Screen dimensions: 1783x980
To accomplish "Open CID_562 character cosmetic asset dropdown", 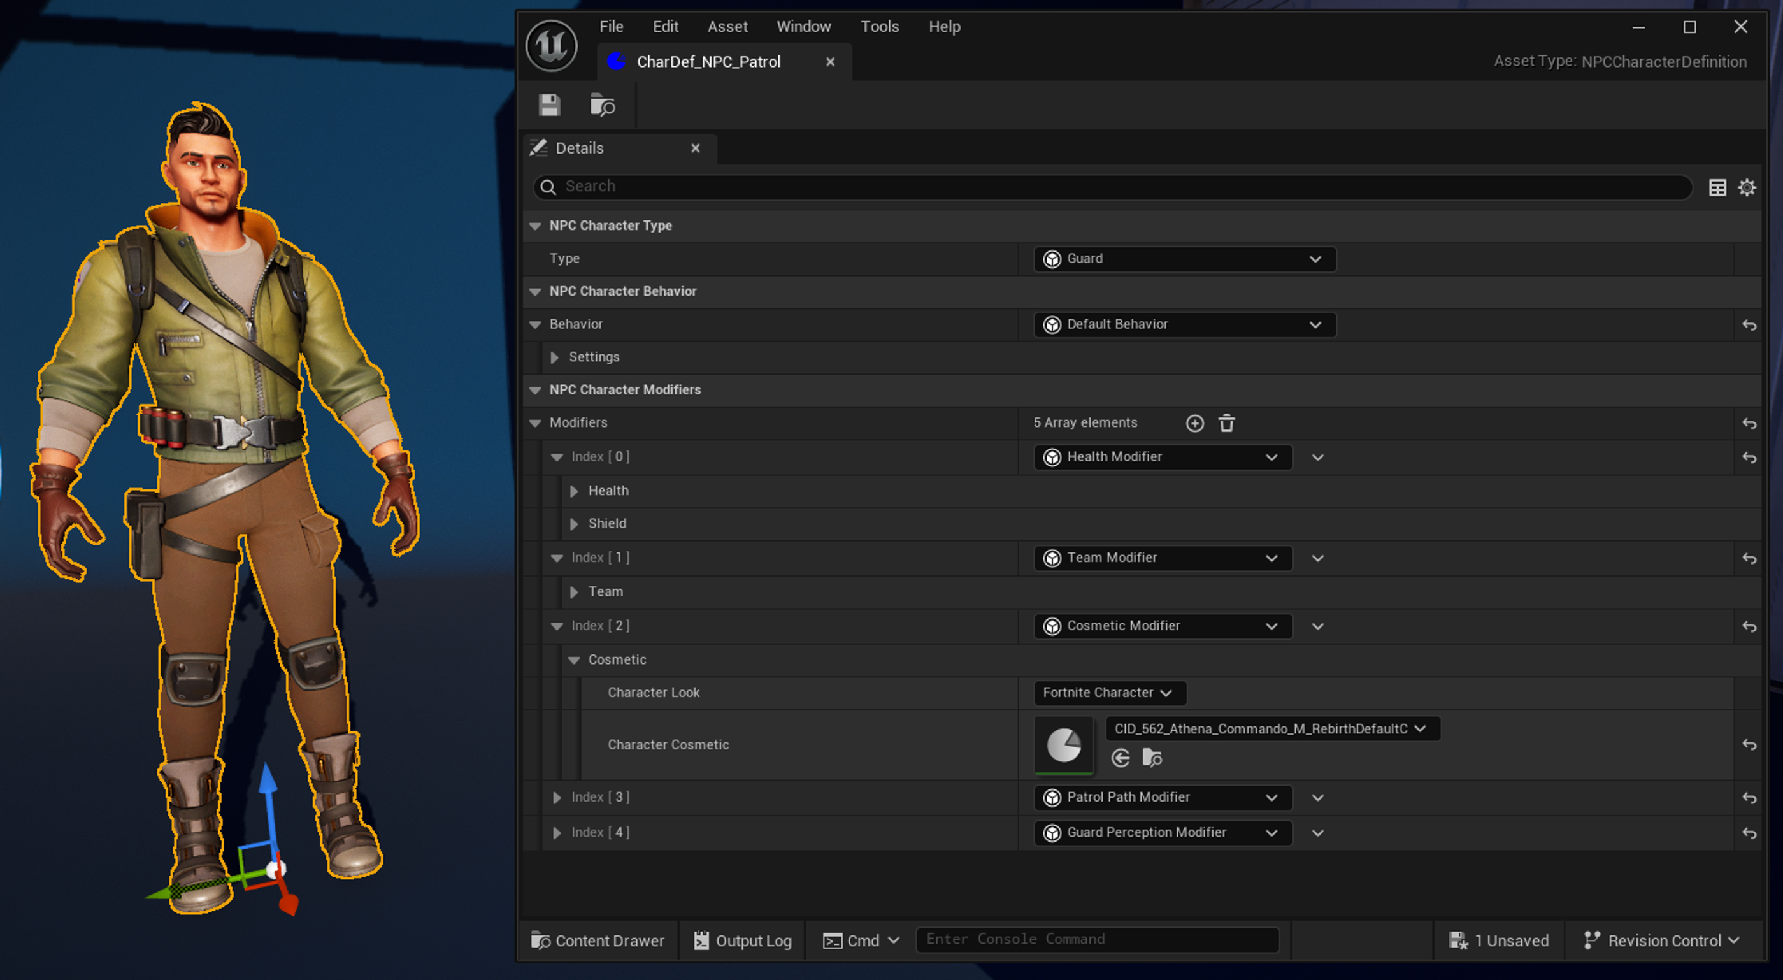I will pos(1272,728).
